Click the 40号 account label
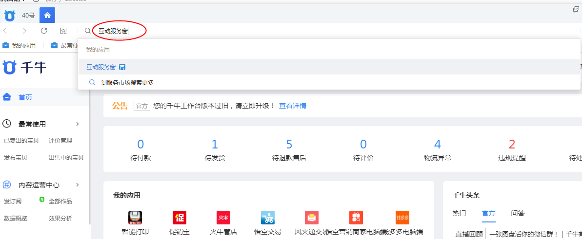This screenshot has width=582, height=239. pos(28,16)
